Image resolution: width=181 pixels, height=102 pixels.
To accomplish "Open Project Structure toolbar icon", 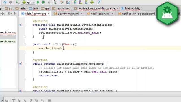I will point(68,2).
